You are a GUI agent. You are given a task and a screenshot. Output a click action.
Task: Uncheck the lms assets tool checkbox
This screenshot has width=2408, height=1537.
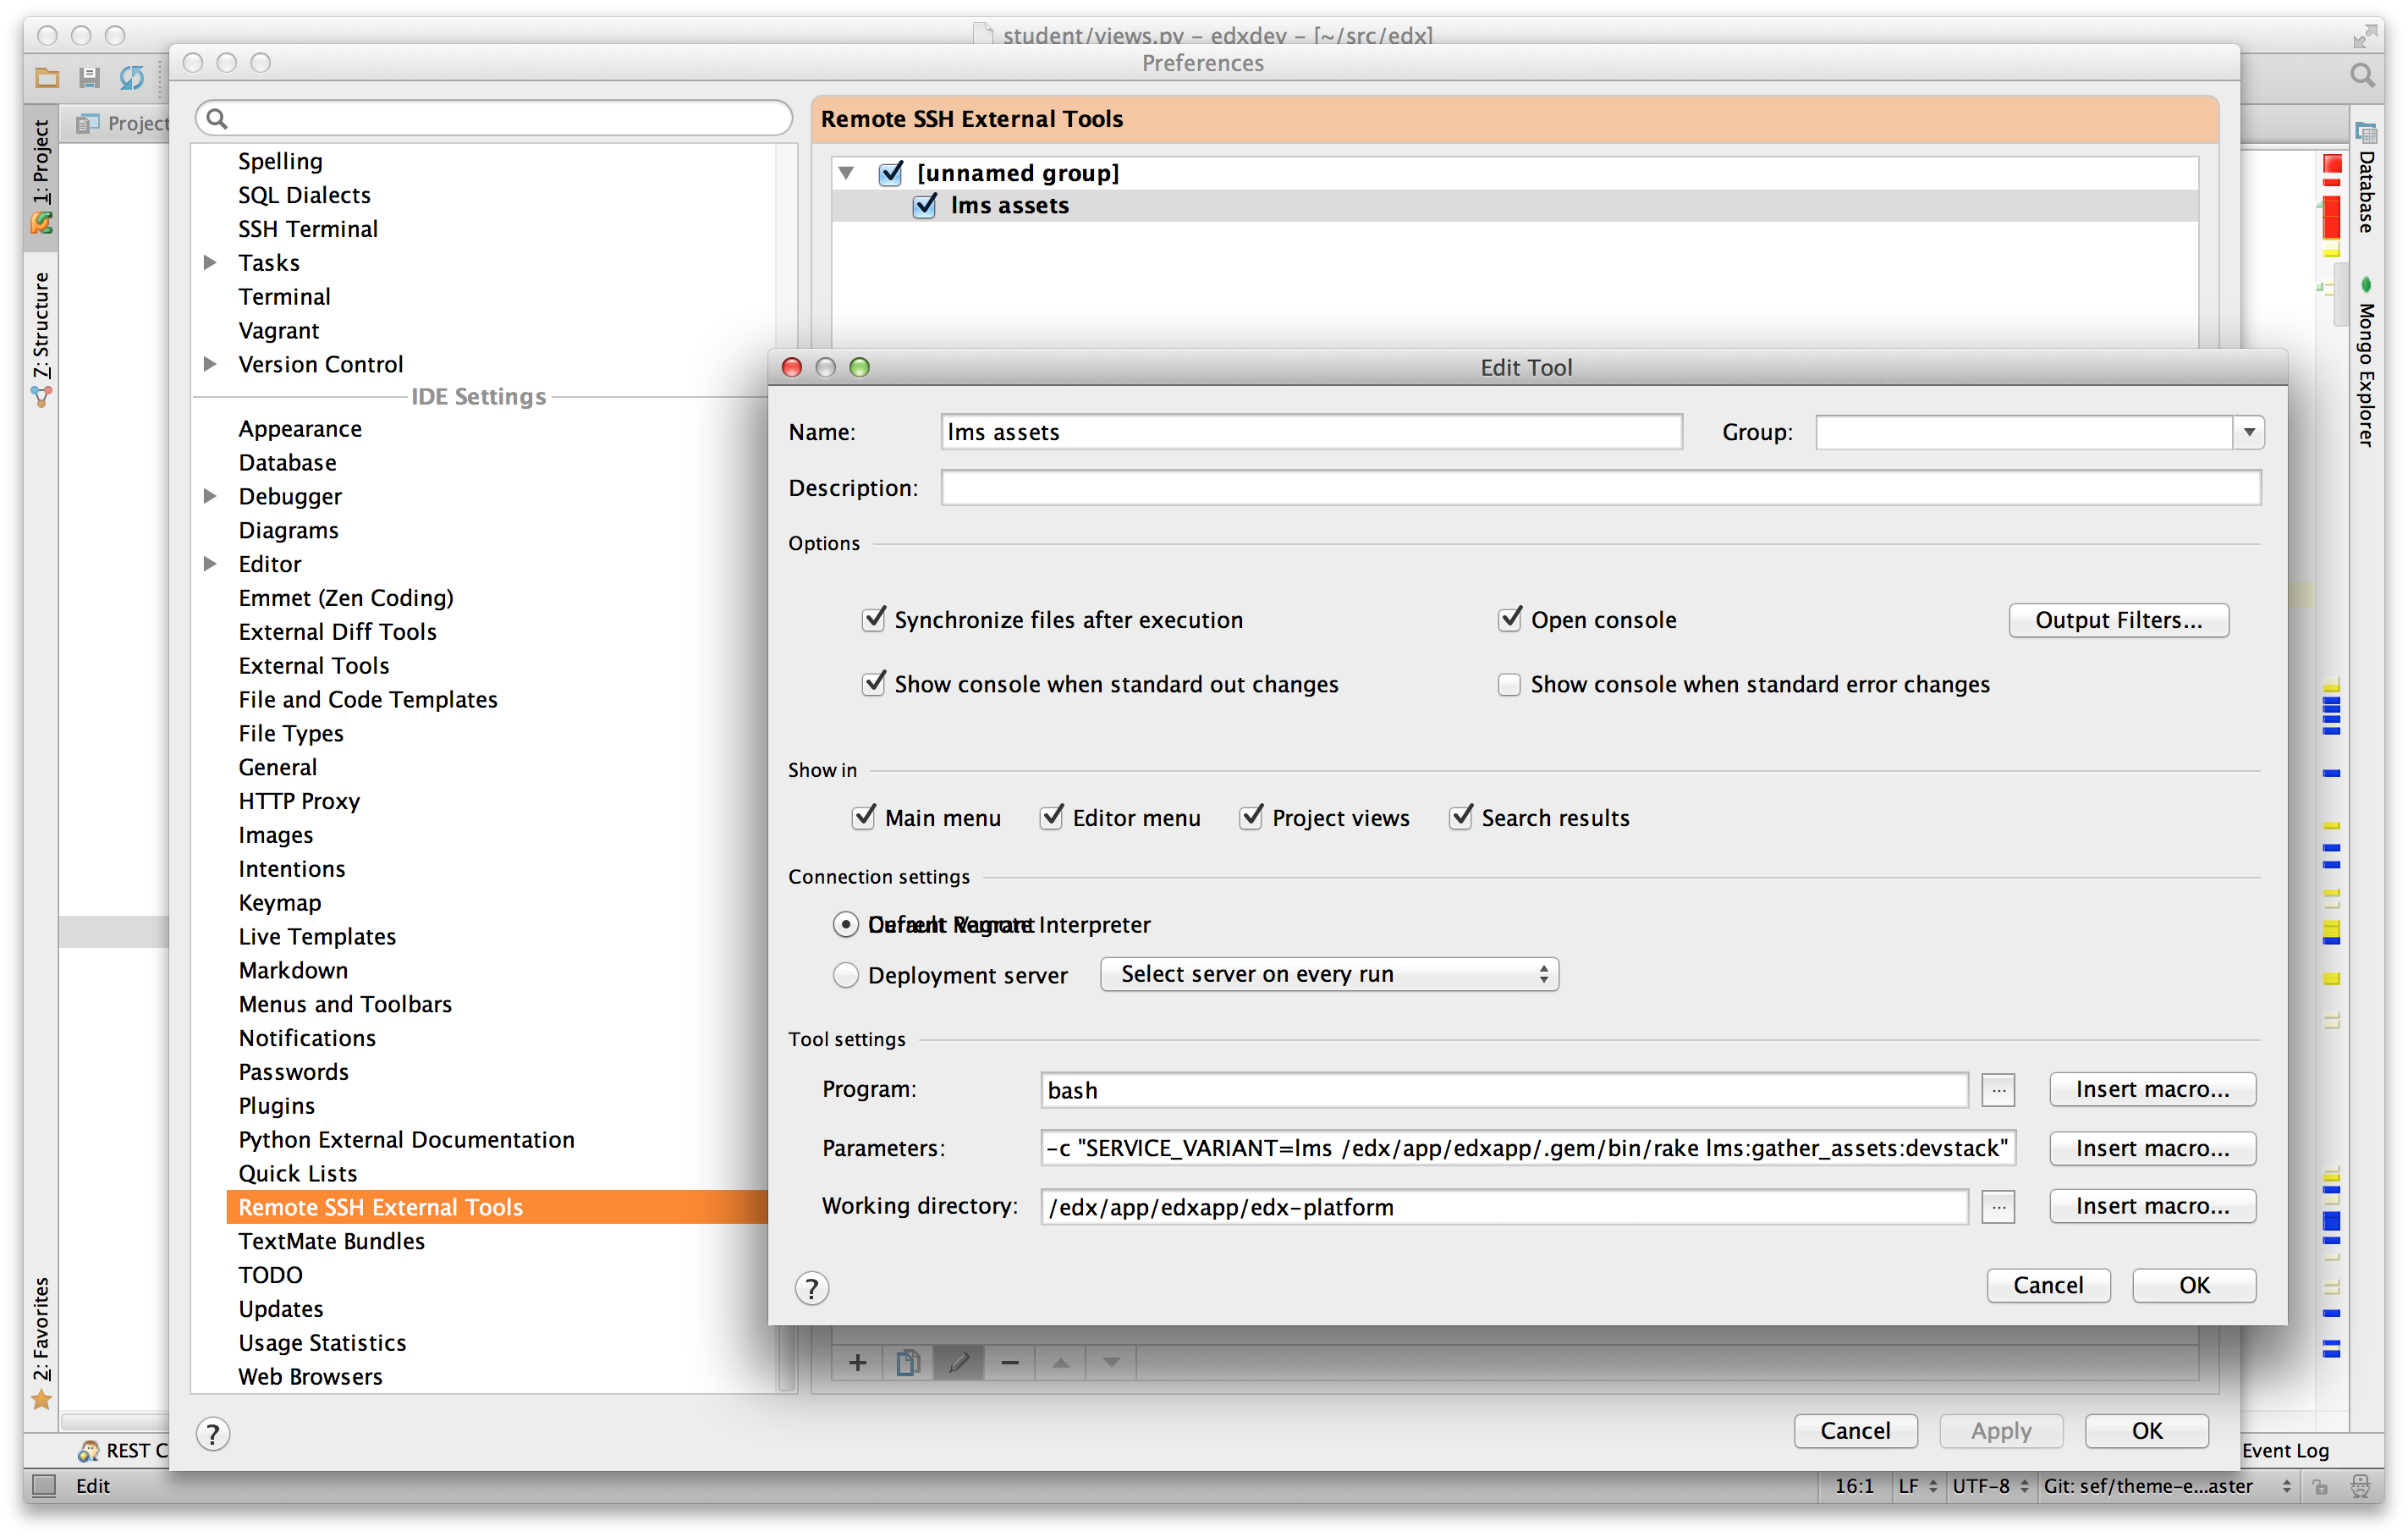pos(925,206)
